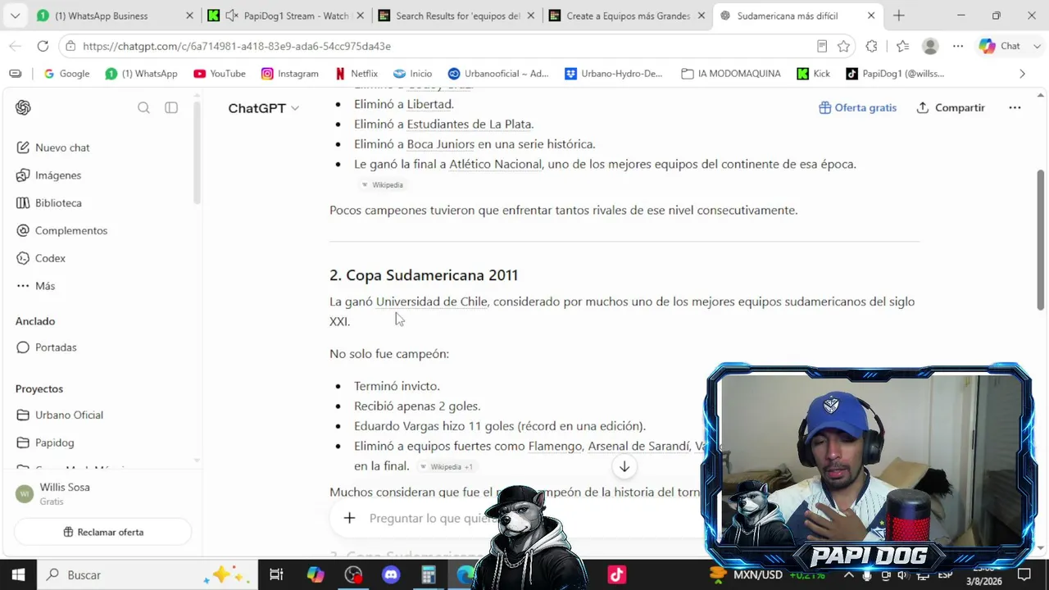Open the Urbano Oficial project
This screenshot has width=1049, height=590.
[59, 415]
